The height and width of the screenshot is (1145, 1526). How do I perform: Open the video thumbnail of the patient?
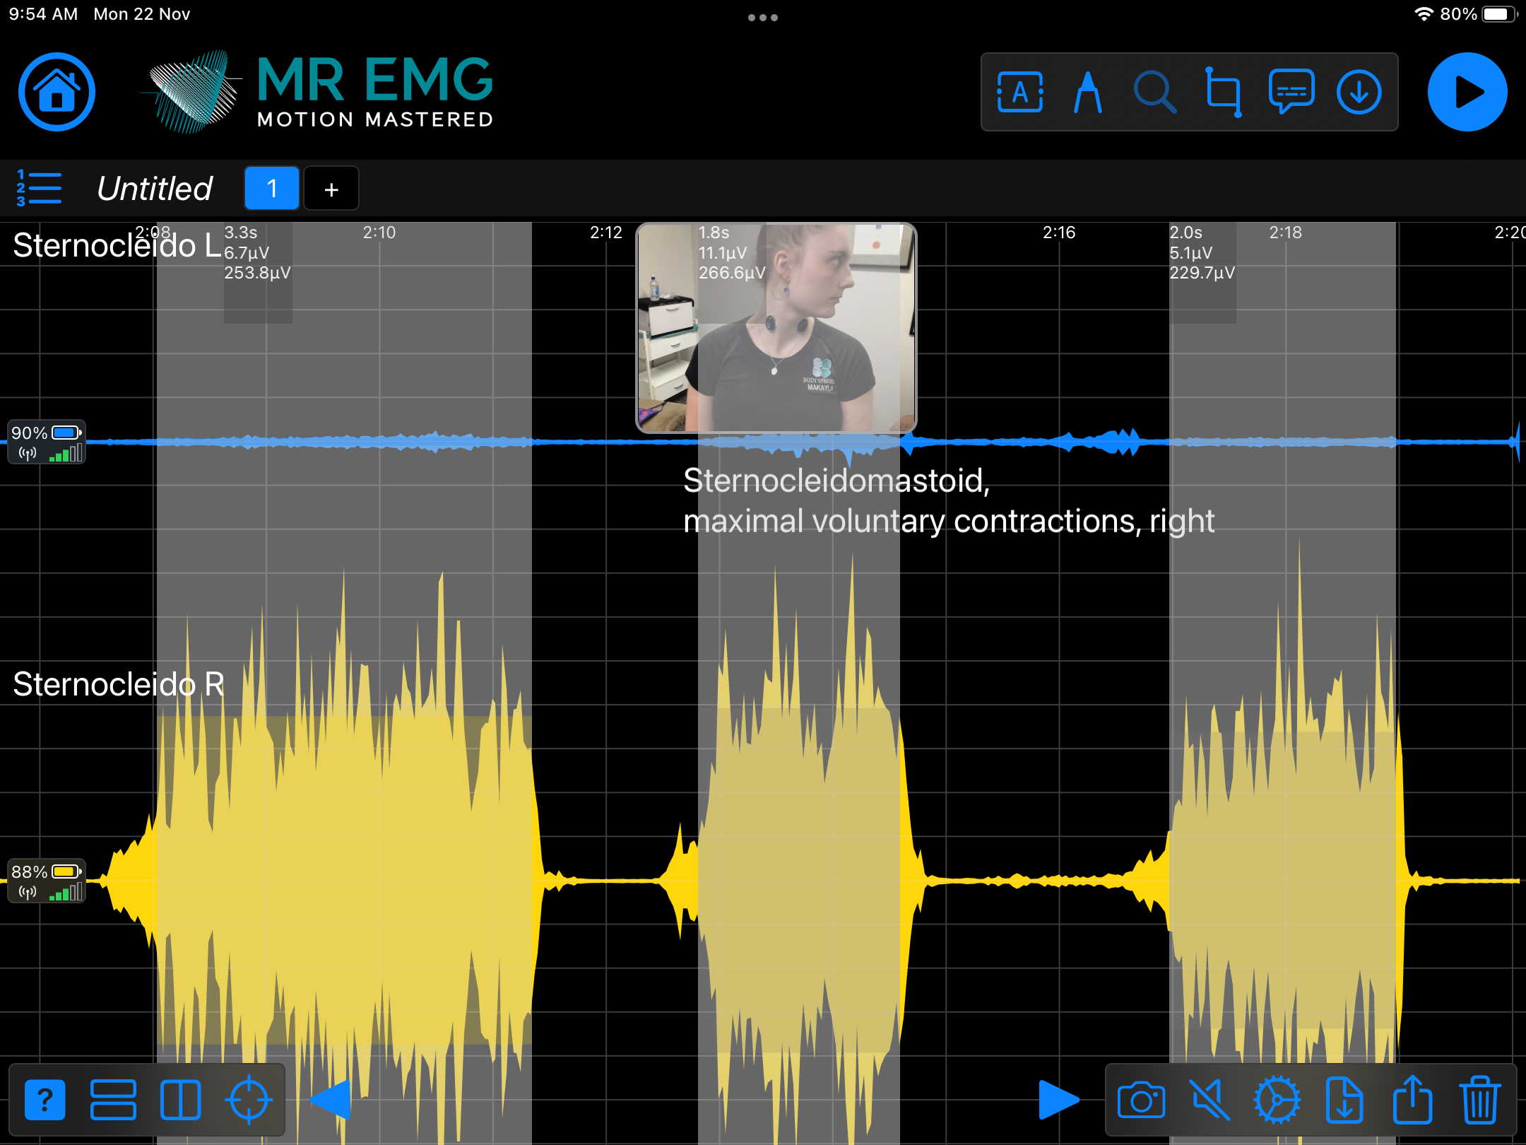(776, 327)
